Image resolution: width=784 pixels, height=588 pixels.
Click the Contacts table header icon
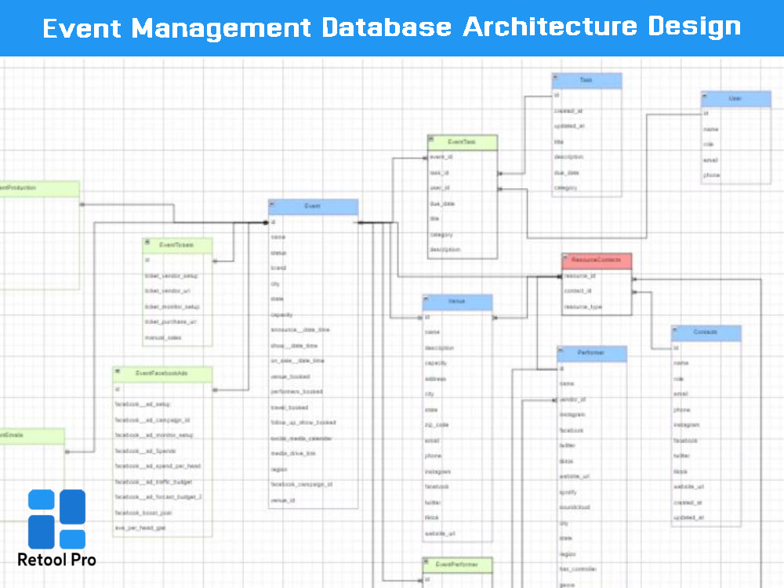(x=675, y=332)
